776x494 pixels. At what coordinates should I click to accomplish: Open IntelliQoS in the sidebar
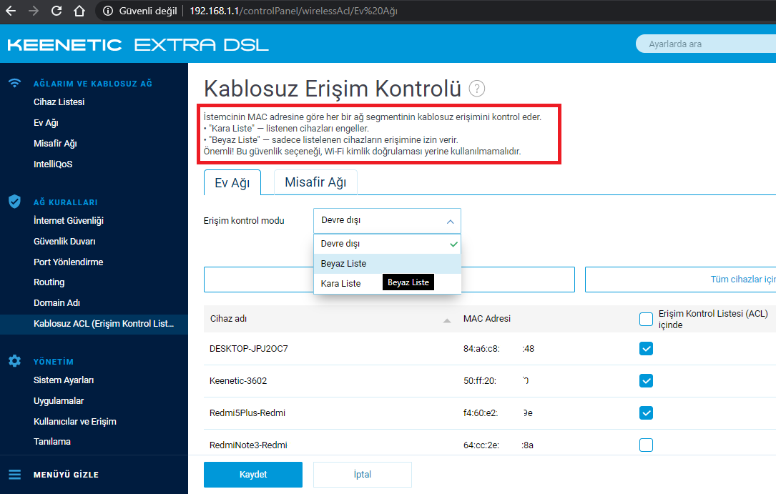pos(53,164)
